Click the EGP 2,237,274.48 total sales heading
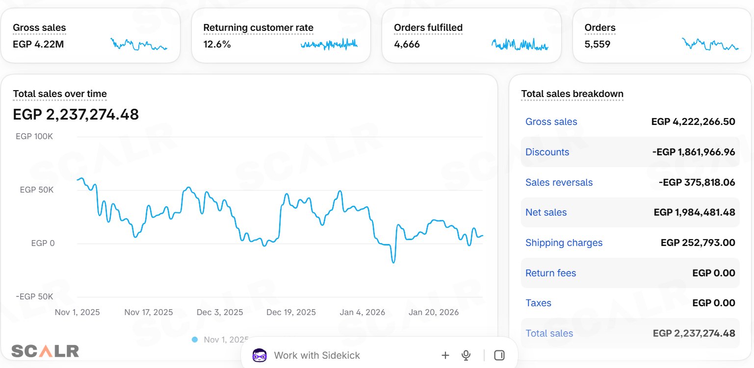 (x=76, y=115)
